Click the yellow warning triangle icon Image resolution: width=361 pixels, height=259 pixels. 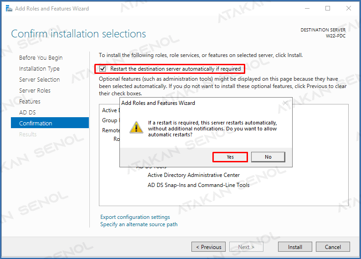click(136, 127)
